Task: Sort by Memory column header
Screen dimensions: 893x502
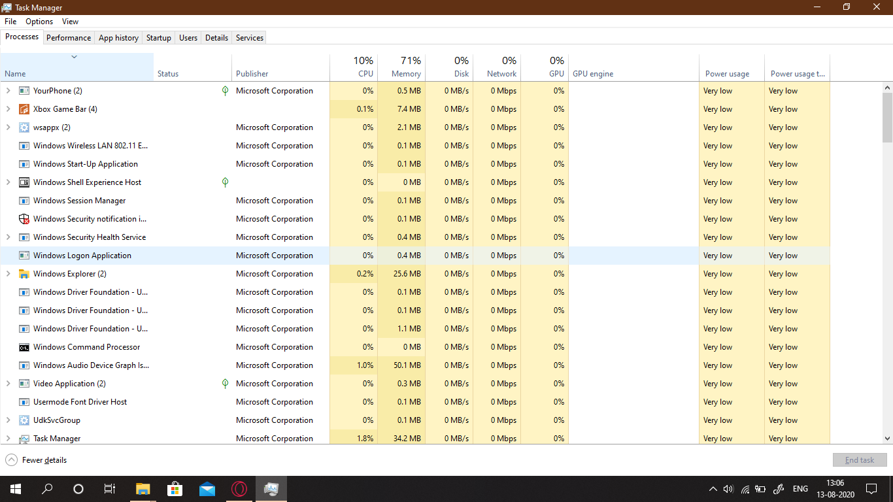Action: coord(401,67)
